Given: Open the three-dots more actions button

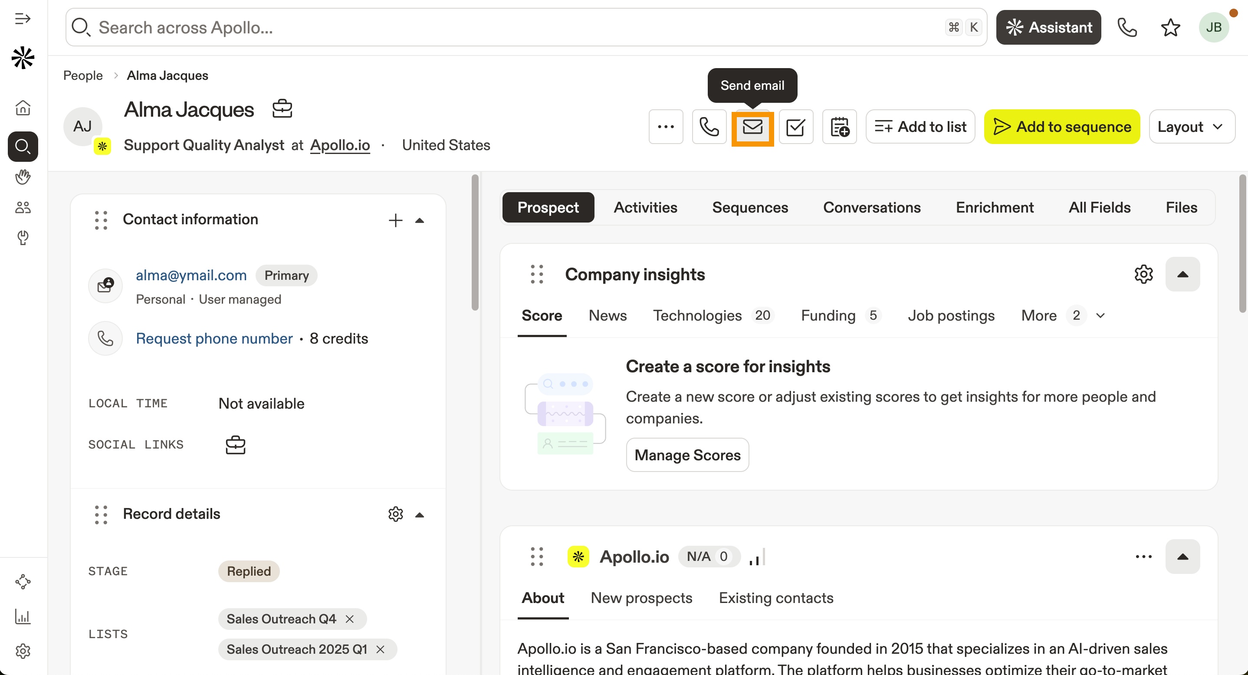Looking at the screenshot, I should (666, 128).
